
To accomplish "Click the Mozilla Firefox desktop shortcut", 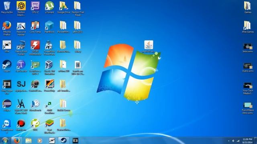I will click(7, 28).
